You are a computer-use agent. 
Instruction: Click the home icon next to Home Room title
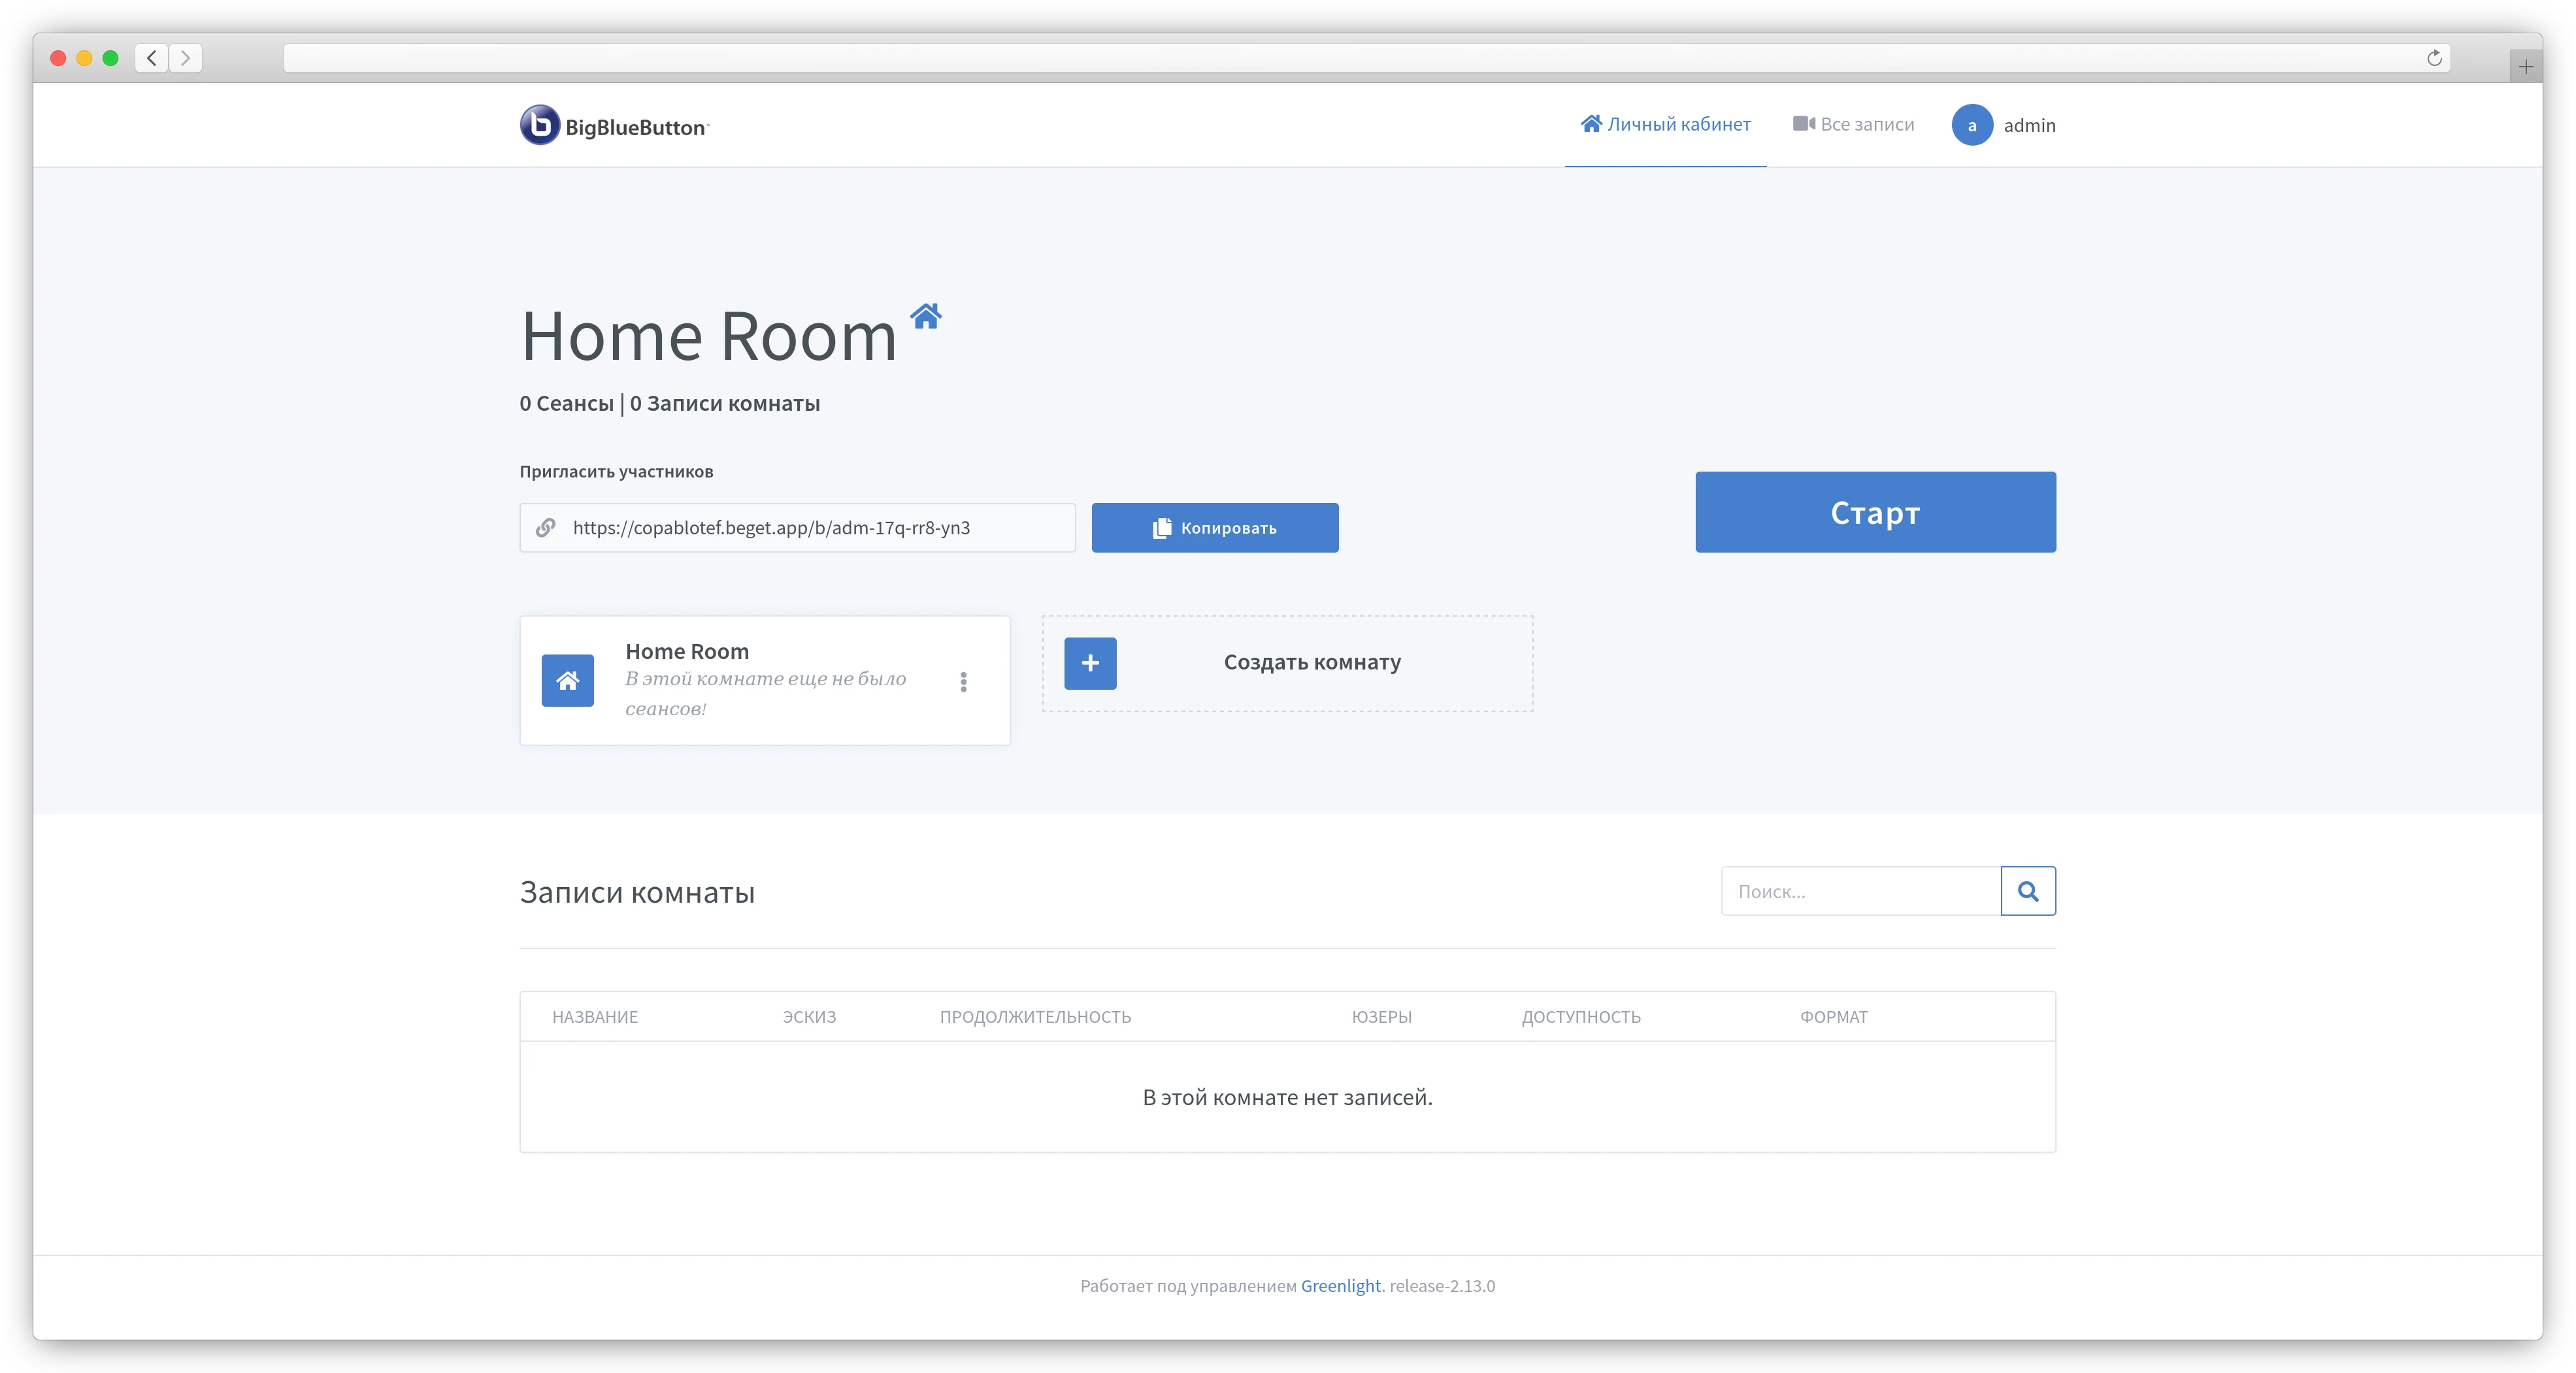click(926, 317)
